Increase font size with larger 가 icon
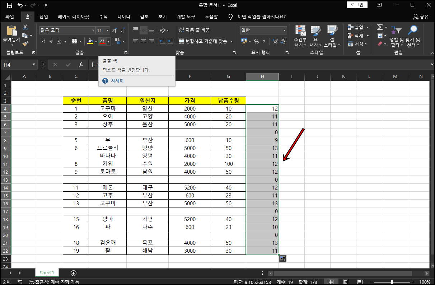This screenshot has width=435, height=285. click(x=114, y=31)
